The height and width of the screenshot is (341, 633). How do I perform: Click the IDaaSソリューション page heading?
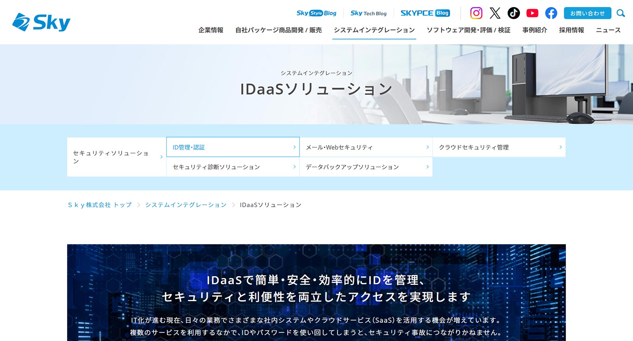pos(316,89)
